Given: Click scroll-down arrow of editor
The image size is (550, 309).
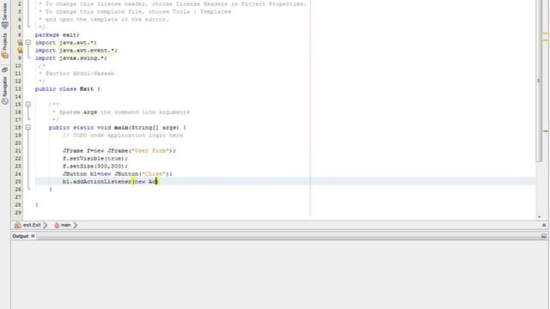Looking at the screenshot, I should pyautogui.click(x=539, y=217).
